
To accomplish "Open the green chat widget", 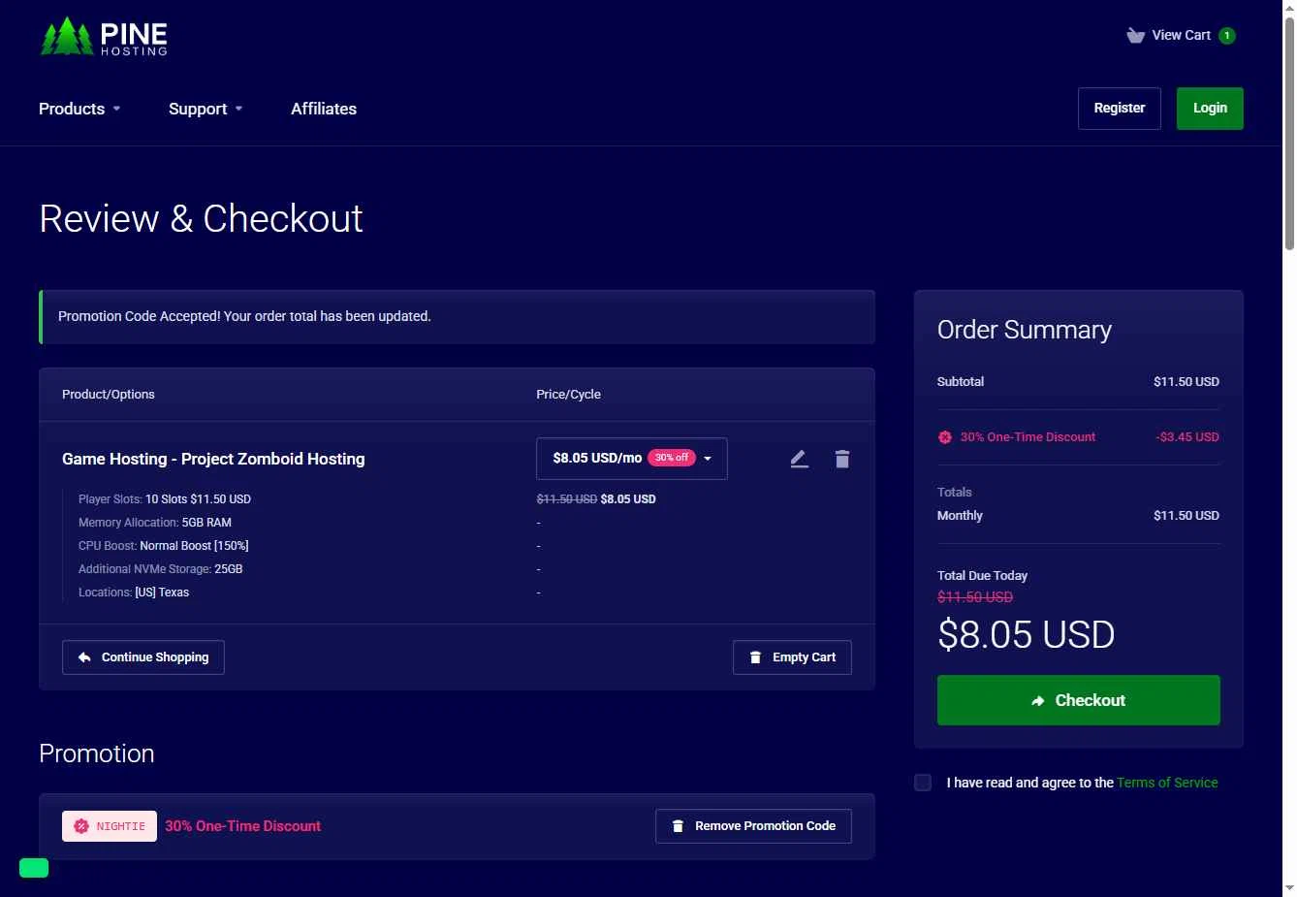I will pos(34,867).
